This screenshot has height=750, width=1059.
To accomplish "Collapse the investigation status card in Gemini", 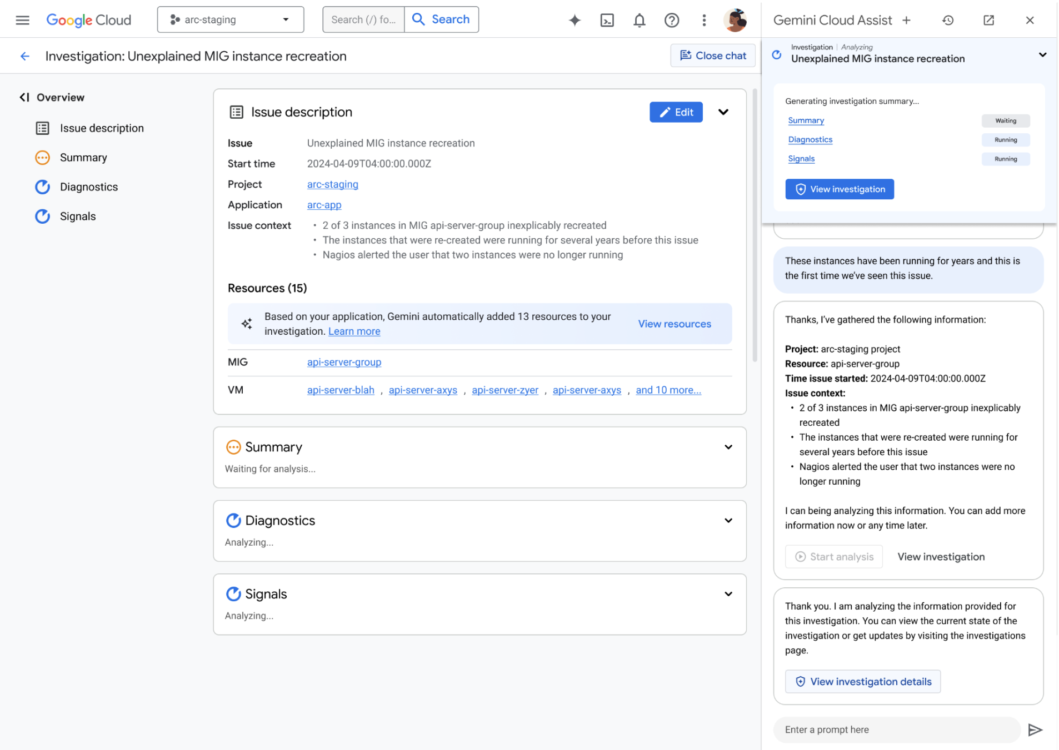I will 1043,54.
